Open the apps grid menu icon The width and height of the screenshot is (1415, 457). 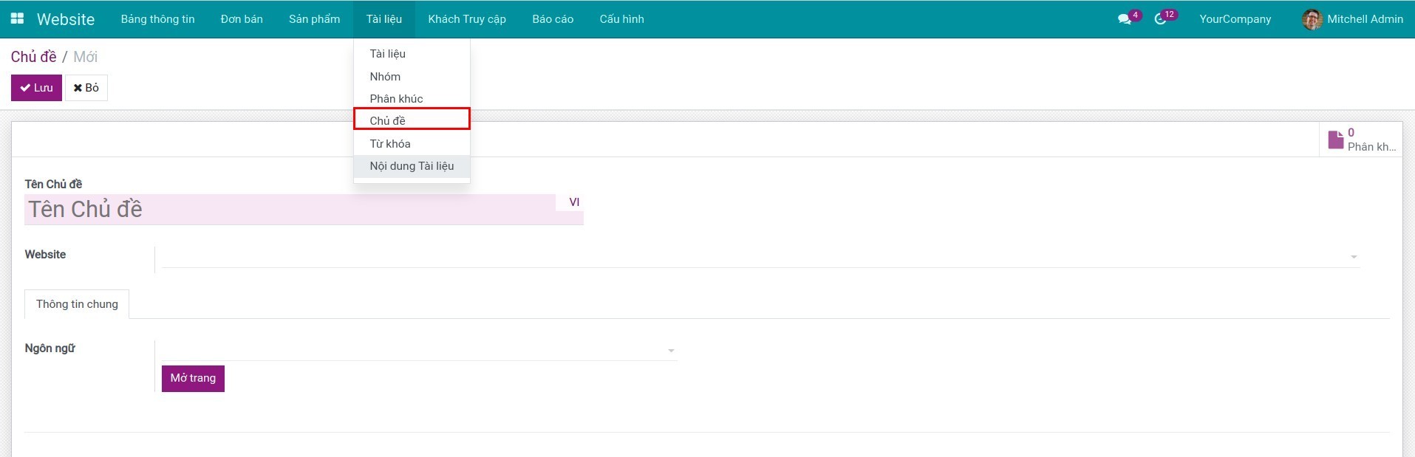[17, 19]
